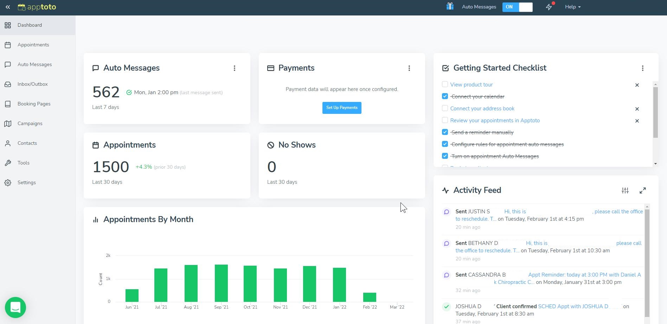Open Settings from the sidebar

[x=26, y=182]
